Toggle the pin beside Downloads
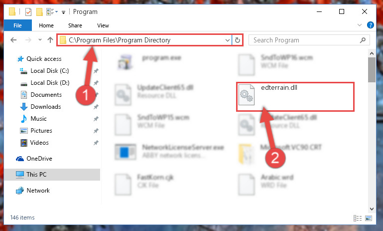The height and width of the screenshot is (231, 383). (x=96, y=107)
